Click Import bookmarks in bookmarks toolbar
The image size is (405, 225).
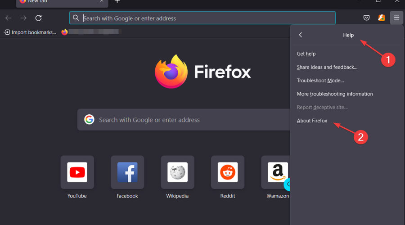point(30,32)
